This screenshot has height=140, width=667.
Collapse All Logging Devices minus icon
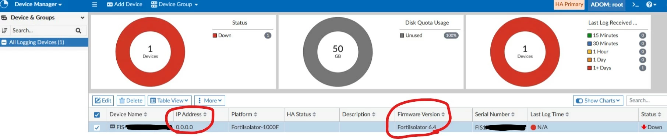point(4,42)
